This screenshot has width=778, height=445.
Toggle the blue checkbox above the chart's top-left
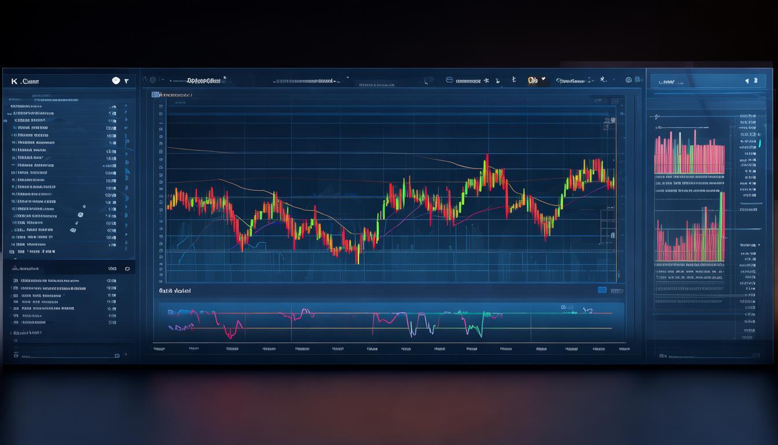click(x=155, y=94)
